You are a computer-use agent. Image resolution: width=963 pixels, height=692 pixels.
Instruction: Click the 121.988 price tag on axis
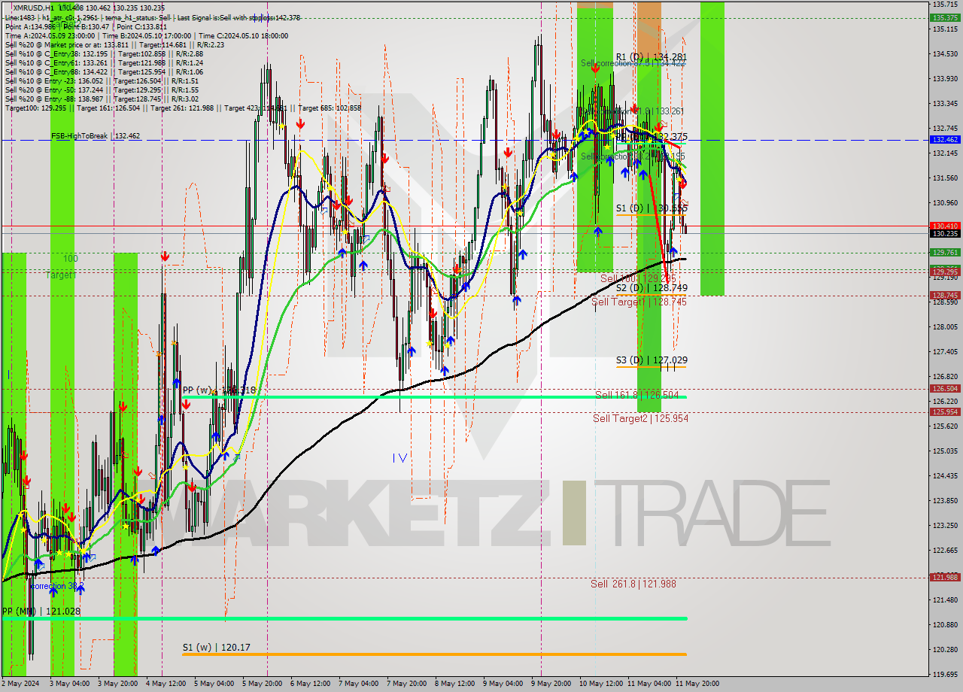click(944, 577)
